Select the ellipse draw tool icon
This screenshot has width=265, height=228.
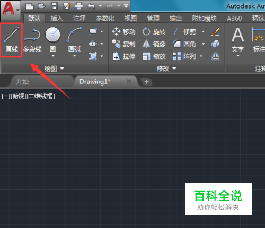coord(93,44)
